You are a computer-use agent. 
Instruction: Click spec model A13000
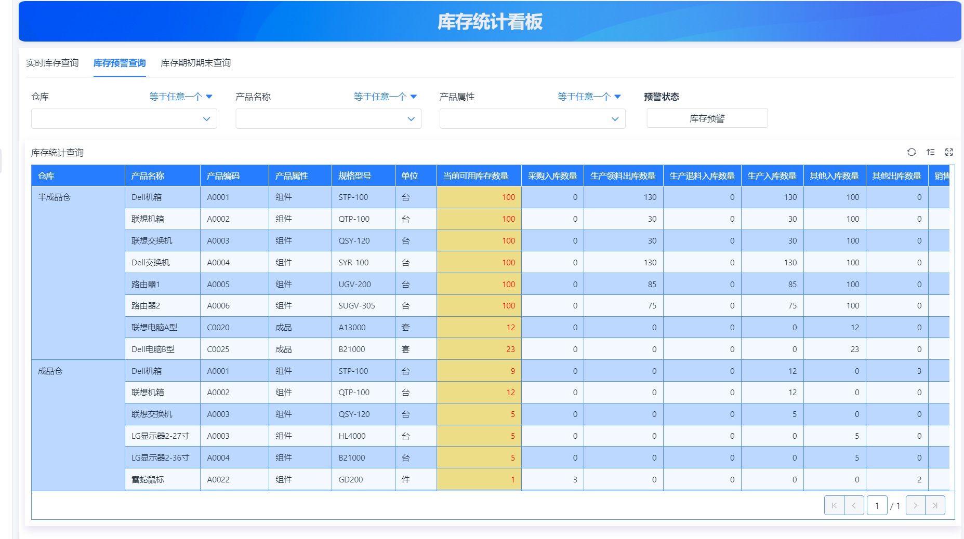[x=352, y=327]
